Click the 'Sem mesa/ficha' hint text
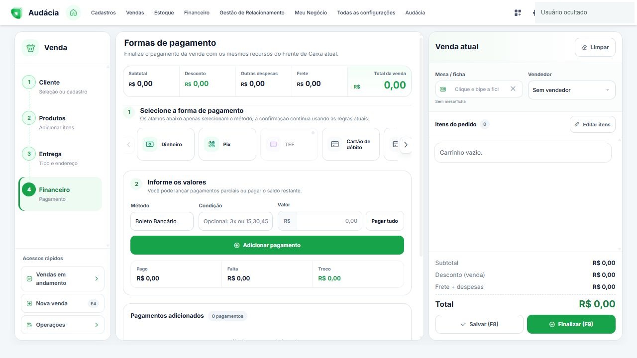 pyautogui.click(x=450, y=101)
